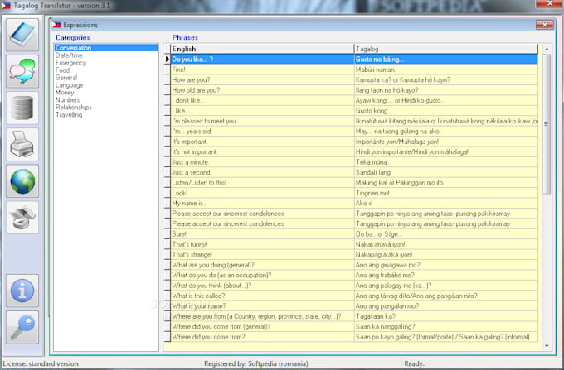
Task: Click Tagalog cell 'Tagasaan ka?'
Action: click(446, 316)
